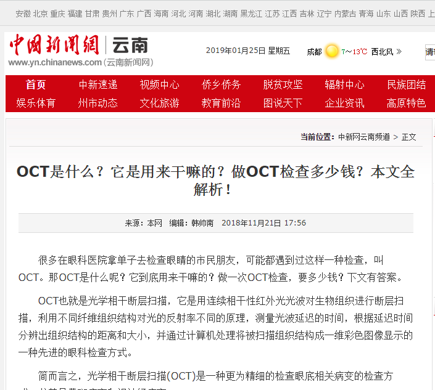Navigate to 文化旅游 channel
This screenshot has height=390, width=435.
pos(159,103)
